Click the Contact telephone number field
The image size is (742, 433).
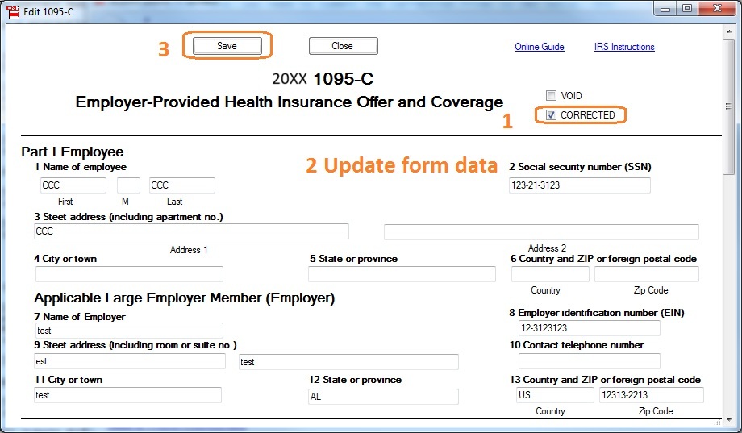coord(589,361)
